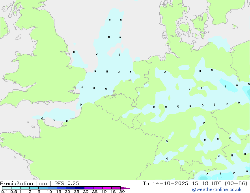Viewport: 250px width, 193px height.
Task: Click the "GFS 0.25" model label
Action: point(67,184)
